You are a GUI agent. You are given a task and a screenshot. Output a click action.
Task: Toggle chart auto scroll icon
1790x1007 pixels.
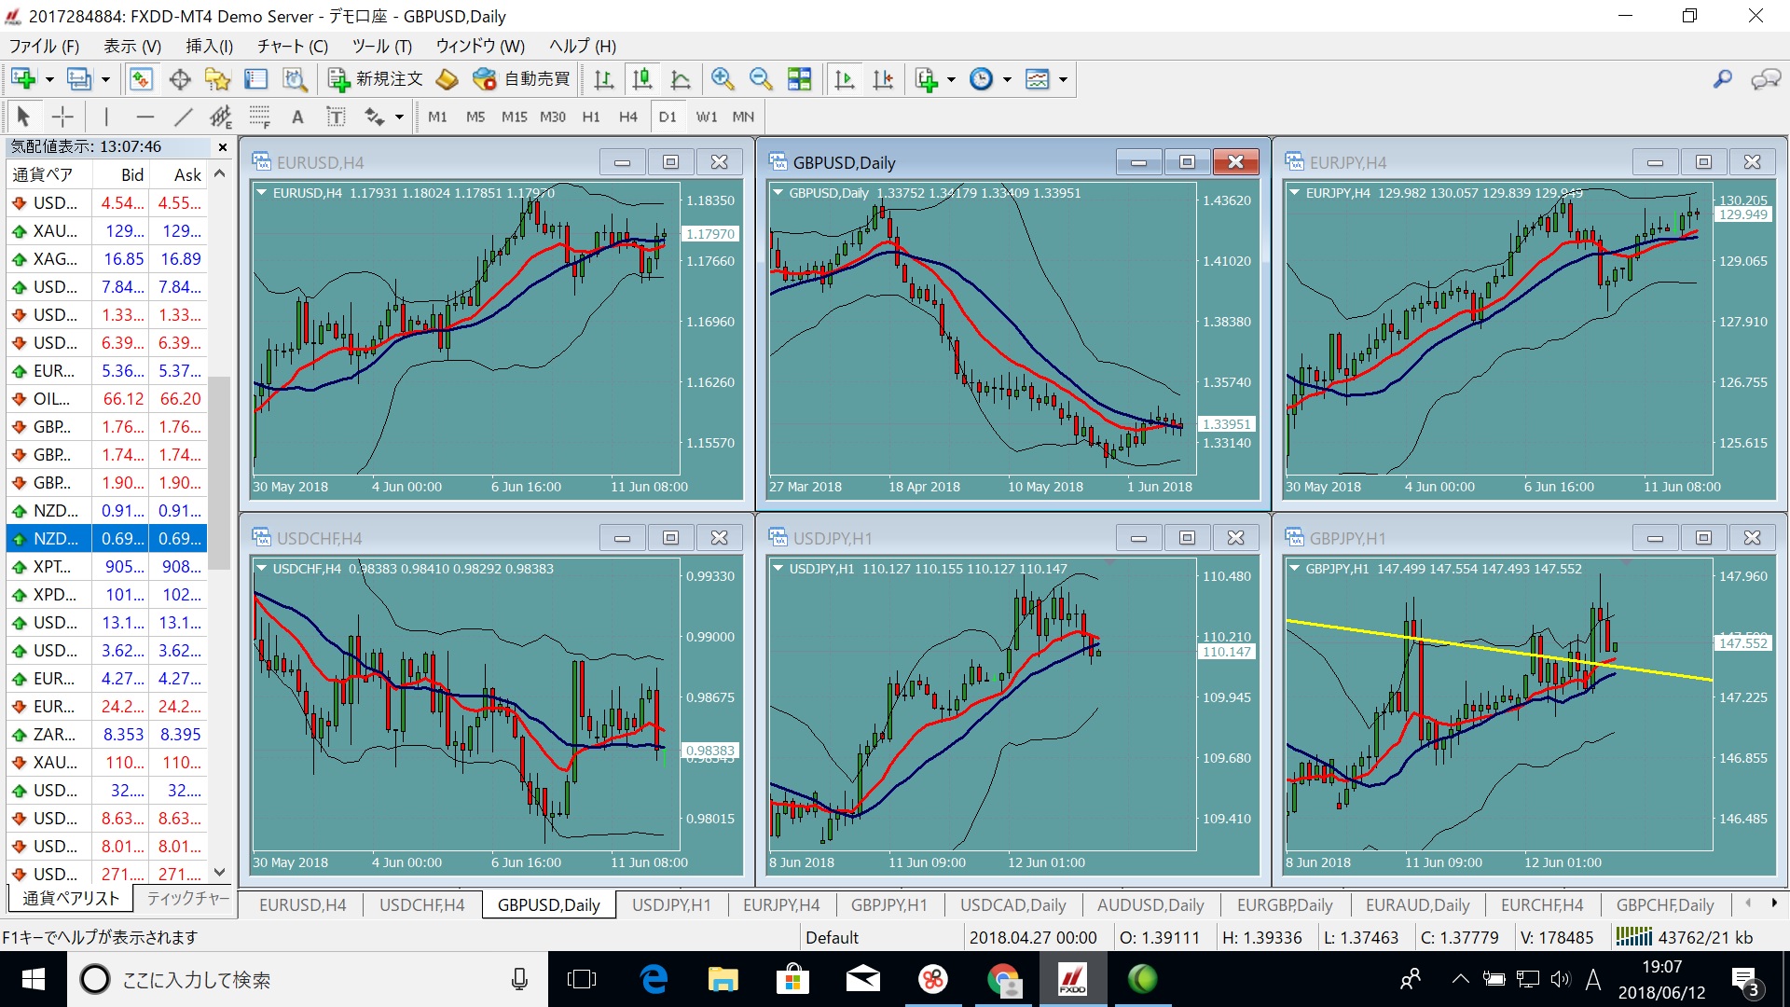coord(845,79)
